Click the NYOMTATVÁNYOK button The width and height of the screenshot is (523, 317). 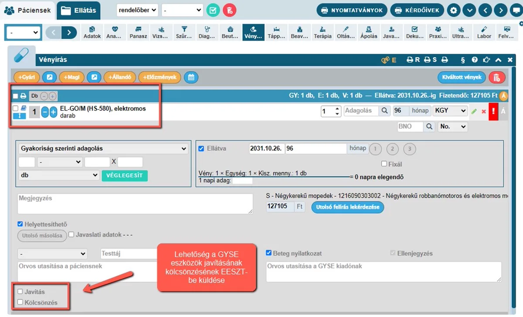(x=352, y=10)
